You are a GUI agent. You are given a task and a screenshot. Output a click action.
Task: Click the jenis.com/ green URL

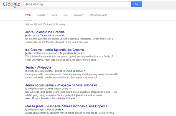point(31,36)
